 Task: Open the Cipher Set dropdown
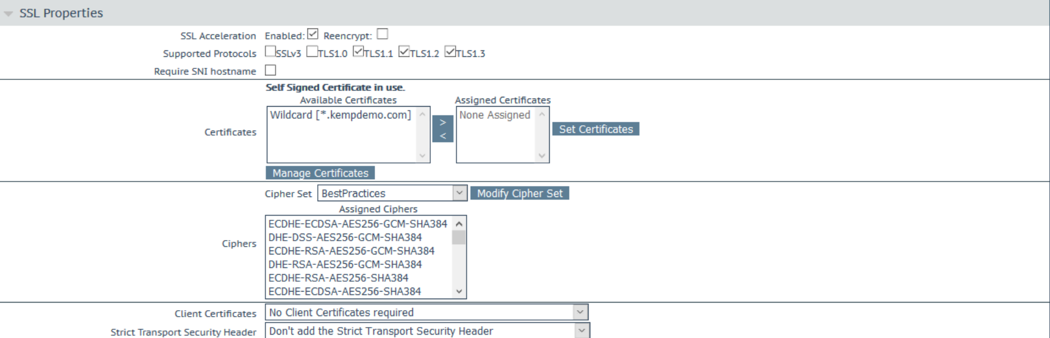(392, 193)
